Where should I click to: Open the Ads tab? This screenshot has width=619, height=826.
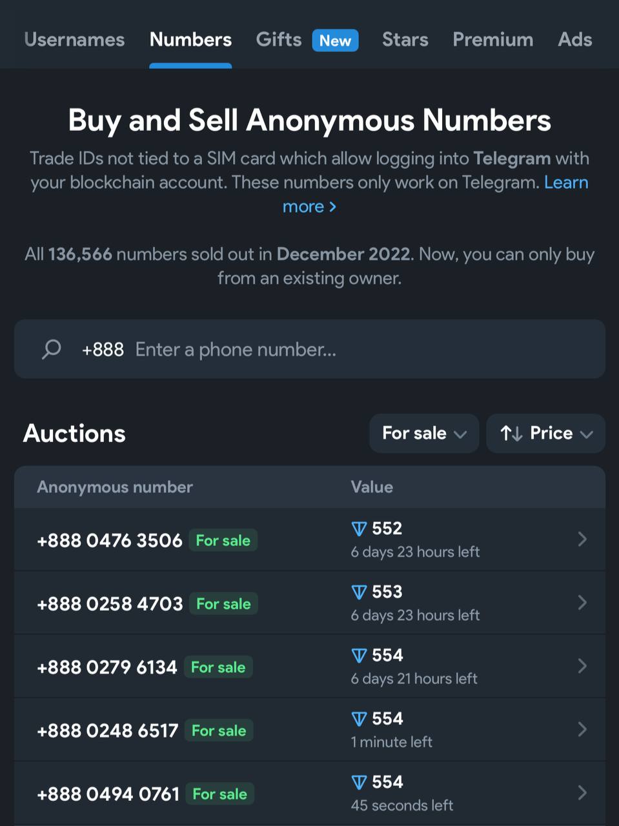pos(575,39)
